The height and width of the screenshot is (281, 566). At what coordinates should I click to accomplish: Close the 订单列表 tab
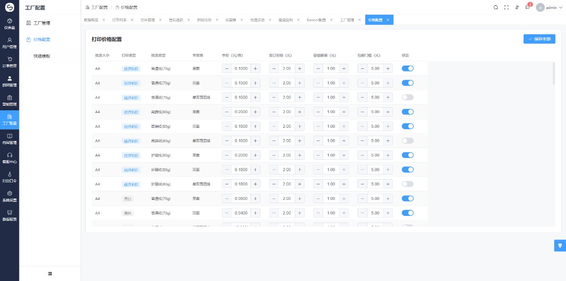tap(132, 20)
